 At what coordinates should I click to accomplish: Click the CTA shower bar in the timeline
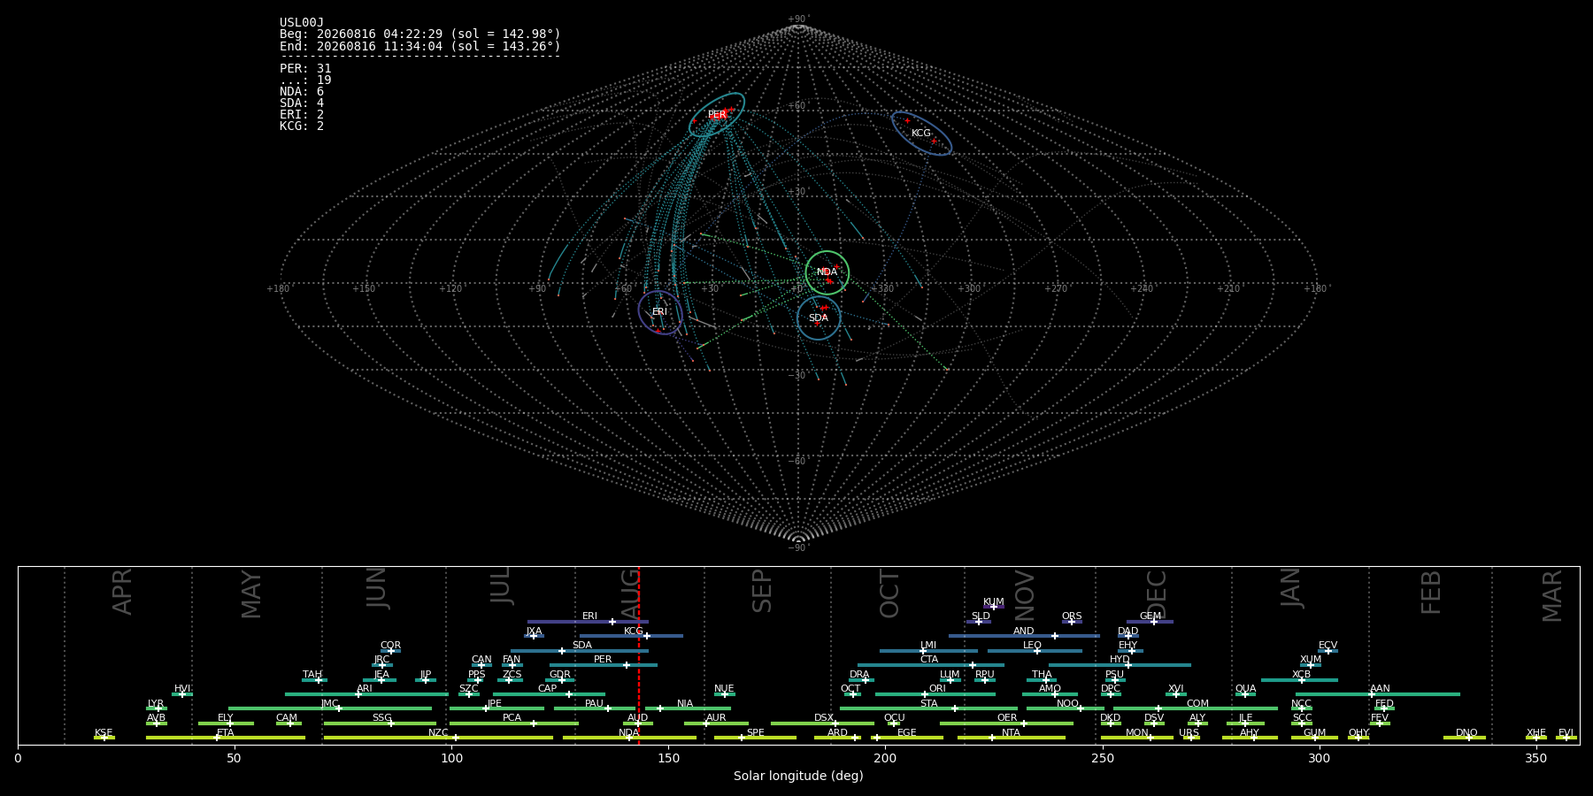[x=931, y=665]
